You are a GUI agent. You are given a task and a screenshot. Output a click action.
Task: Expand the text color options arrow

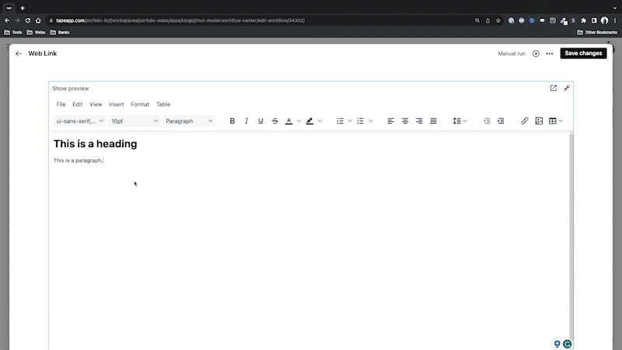pyautogui.click(x=299, y=121)
